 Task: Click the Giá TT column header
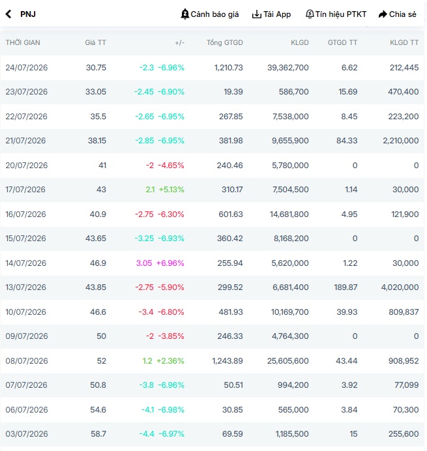click(x=96, y=42)
